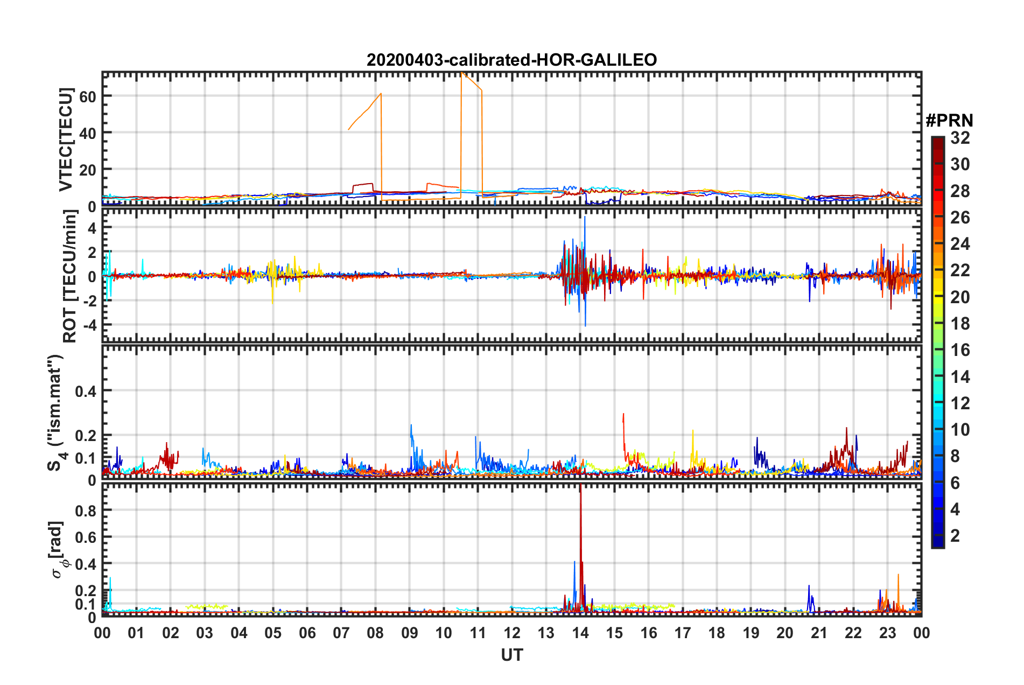Click VTEC y-axis tick label 60
Viewport: 1024px width, 685px height.
[x=88, y=96]
